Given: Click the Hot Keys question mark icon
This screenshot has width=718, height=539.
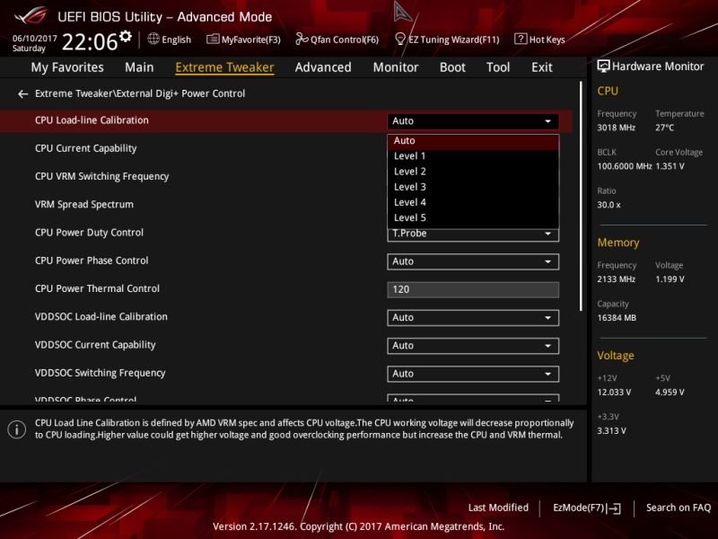Looking at the screenshot, I should pyautogui.click(x=521, y=39).
